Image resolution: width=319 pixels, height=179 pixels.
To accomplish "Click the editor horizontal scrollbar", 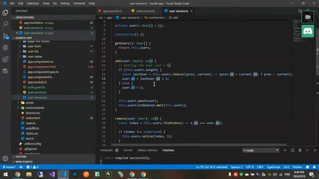I will [199, 145].
